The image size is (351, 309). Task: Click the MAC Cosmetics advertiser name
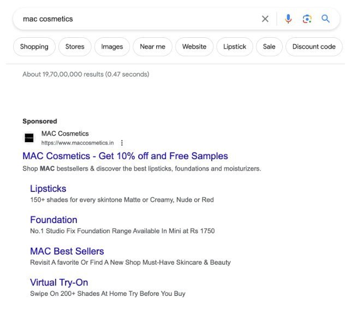tap(65, 133)
